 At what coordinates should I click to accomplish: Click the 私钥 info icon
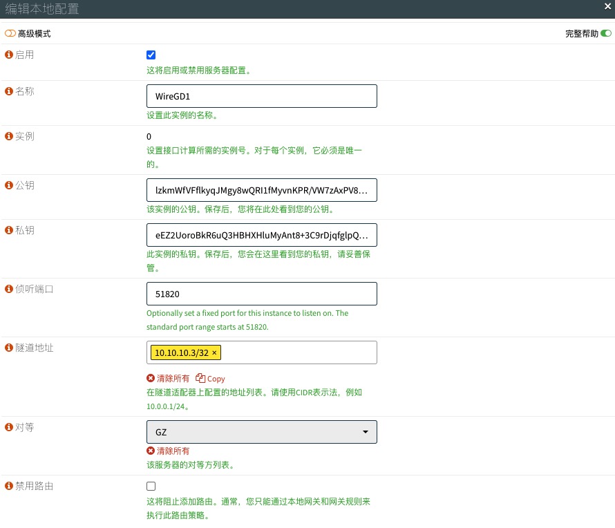coord(9,230)
